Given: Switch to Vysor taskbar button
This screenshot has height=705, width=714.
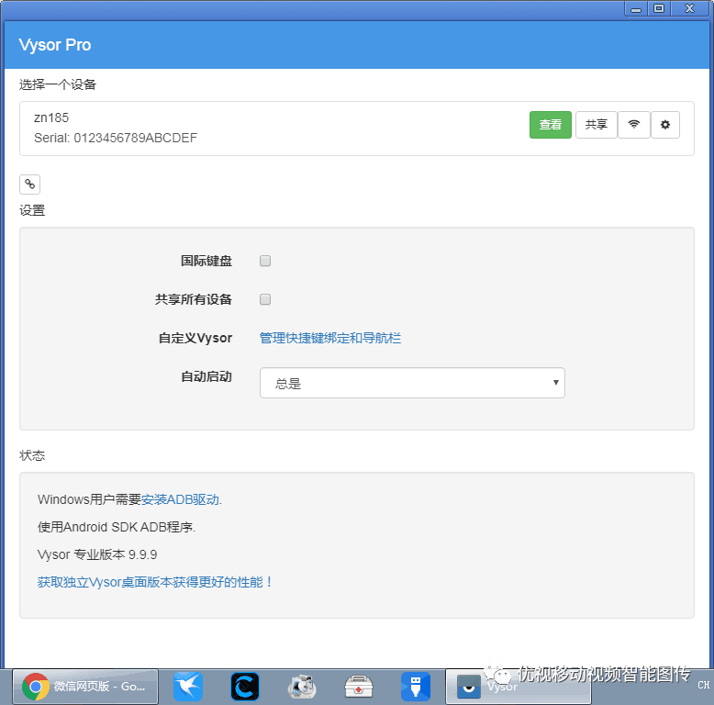Looking at the screenshot, I should tap(519, 687).
